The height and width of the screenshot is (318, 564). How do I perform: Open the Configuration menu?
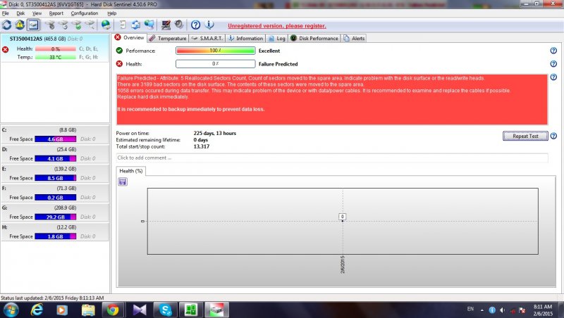[85, 13]
